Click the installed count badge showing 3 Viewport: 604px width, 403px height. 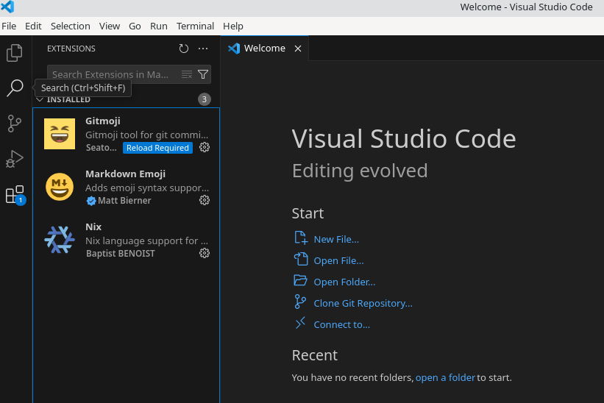[x=205, y=99]
